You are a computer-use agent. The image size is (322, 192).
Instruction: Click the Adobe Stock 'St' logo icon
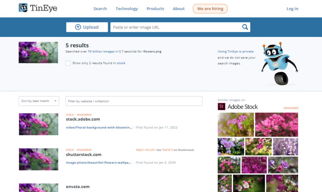pyautogui.click(x=221, y=106)
